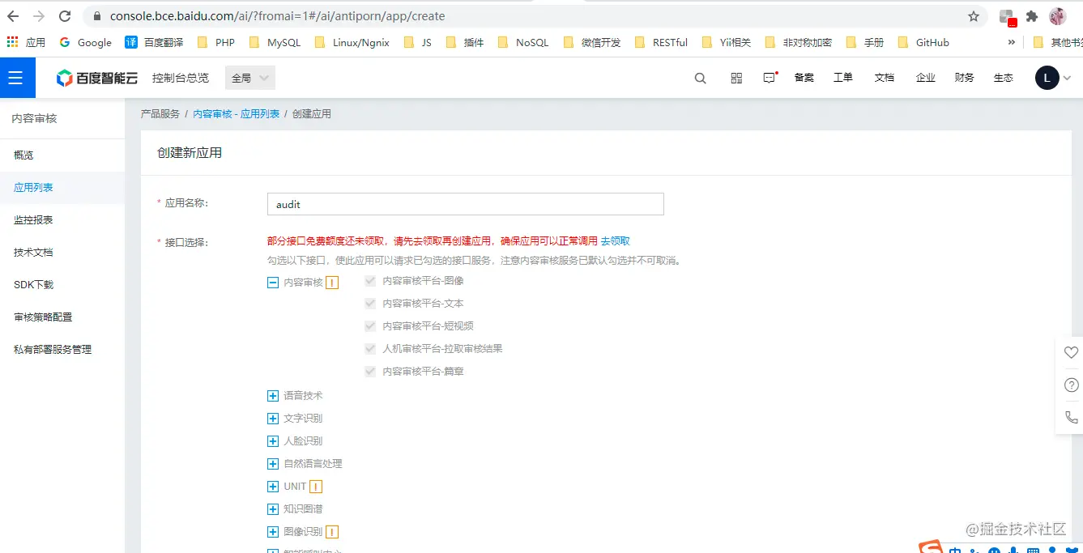Click the Baidu AI Cloud logo
Screen dimensions: 1083x553
click(96, 78)
